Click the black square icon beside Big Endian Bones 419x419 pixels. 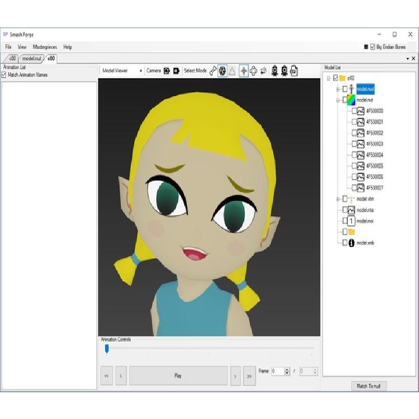pos(366,47)
